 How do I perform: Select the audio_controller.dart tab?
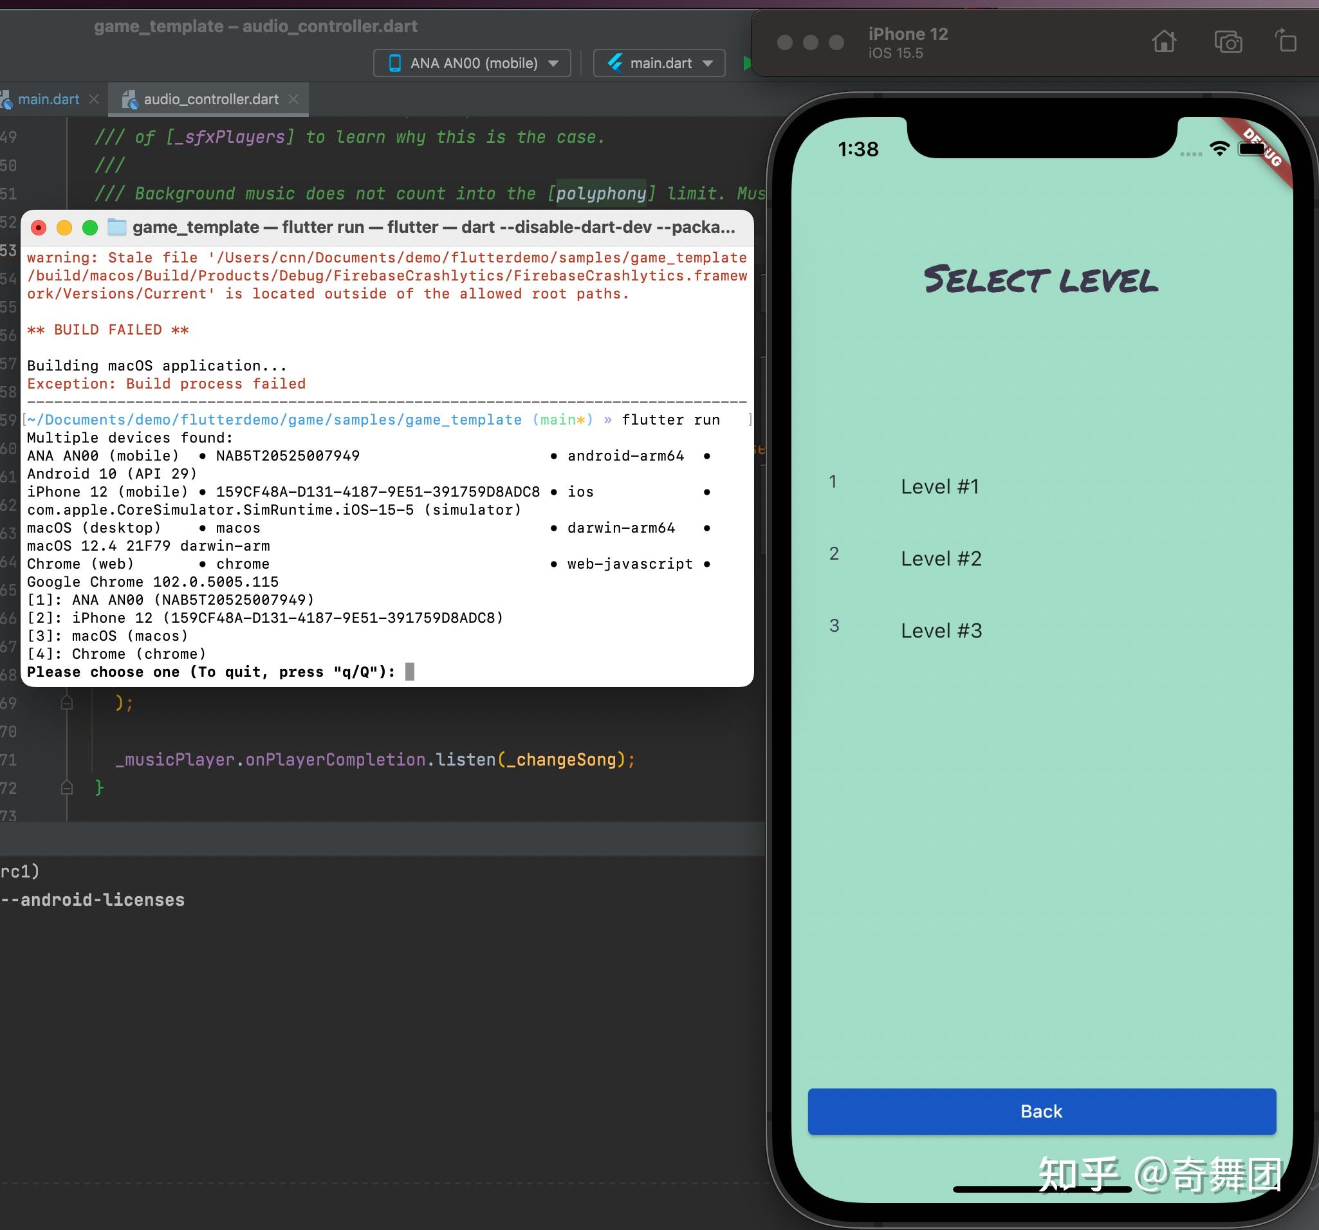click(x=210, y=100)
